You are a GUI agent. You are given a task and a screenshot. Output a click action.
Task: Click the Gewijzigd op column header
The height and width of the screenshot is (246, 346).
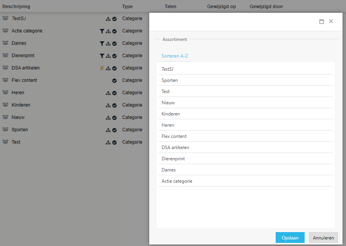pos(222,7)
